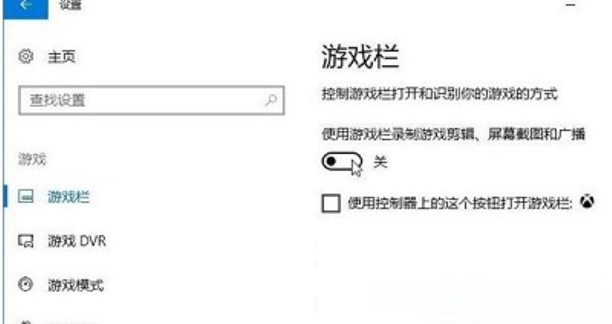Click the home gear icon
612x324 pixels.
[x=26, y=57]
